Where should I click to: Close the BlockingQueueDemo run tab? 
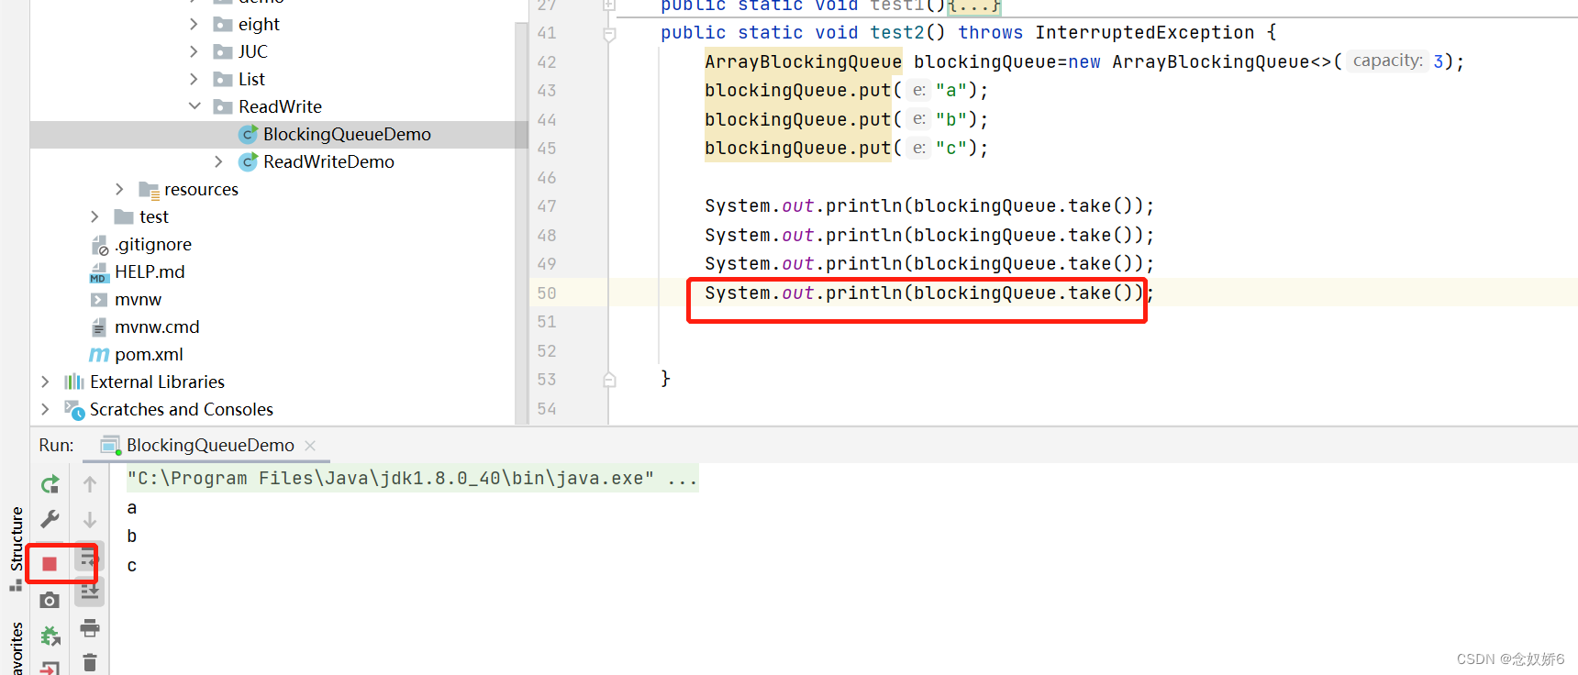click(310, 446)
